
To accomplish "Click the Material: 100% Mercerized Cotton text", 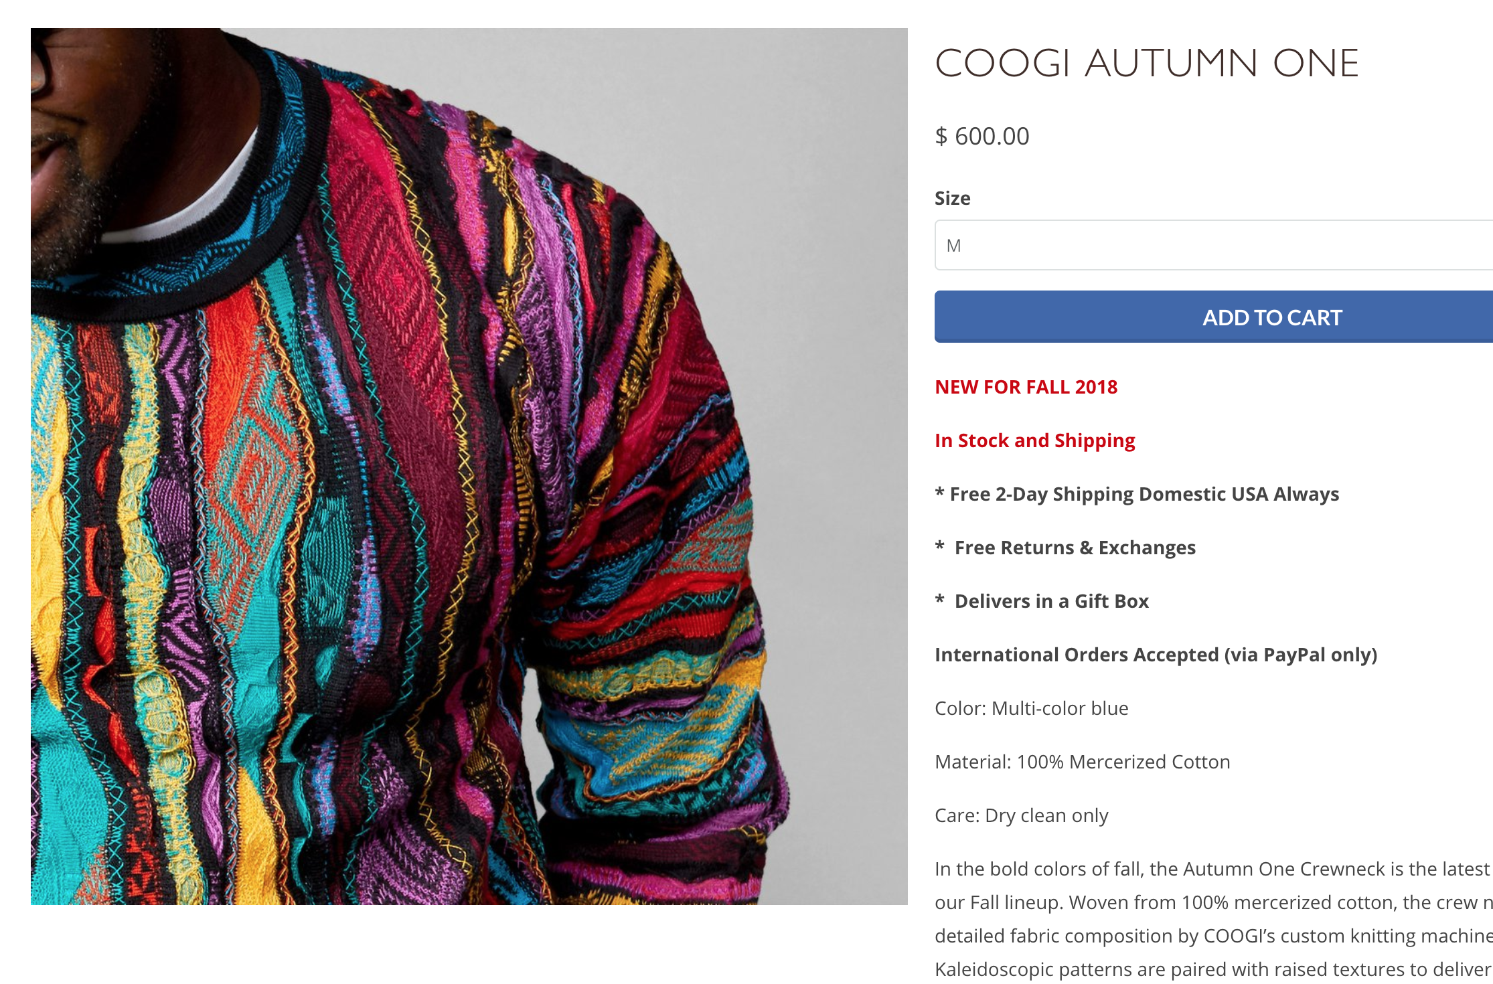I will coord(1082,762).
